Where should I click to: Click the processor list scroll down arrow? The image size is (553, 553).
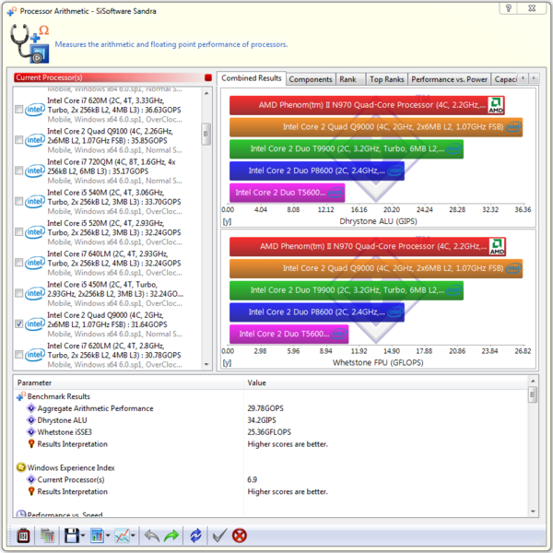(206, 365)
